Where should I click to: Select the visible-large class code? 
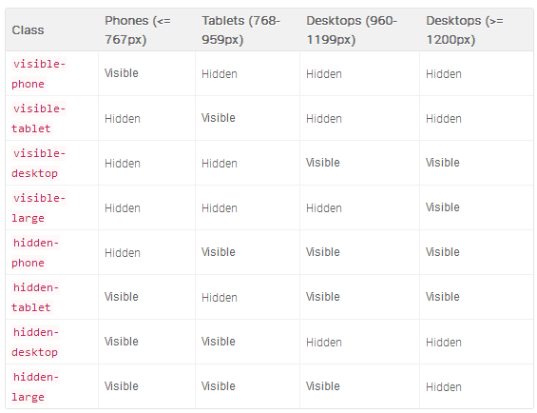point(39,208)
